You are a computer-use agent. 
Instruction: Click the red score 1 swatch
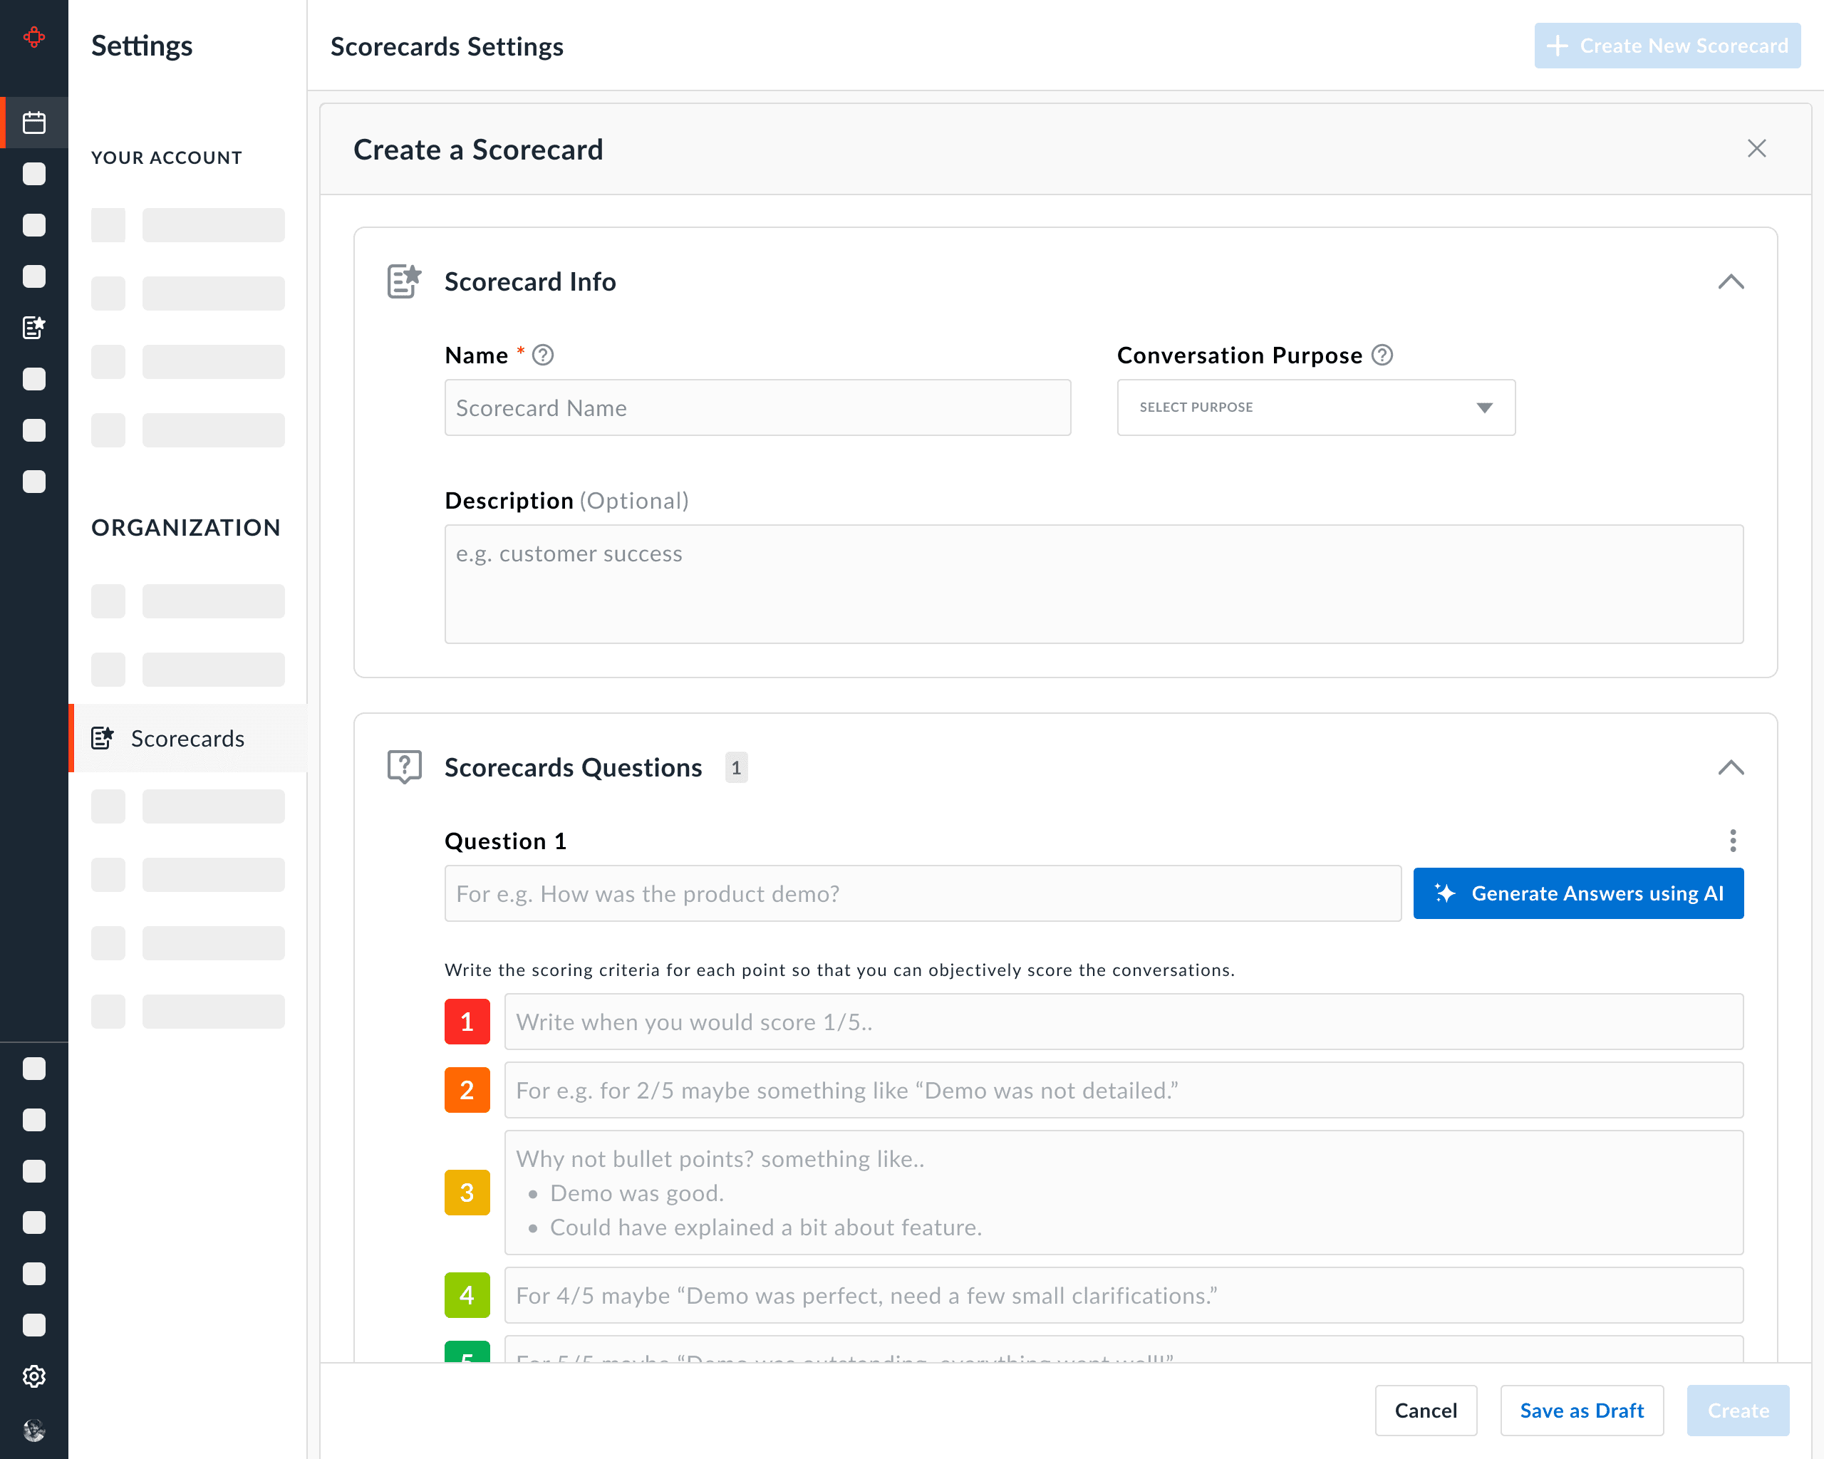tap(467, 1022)
